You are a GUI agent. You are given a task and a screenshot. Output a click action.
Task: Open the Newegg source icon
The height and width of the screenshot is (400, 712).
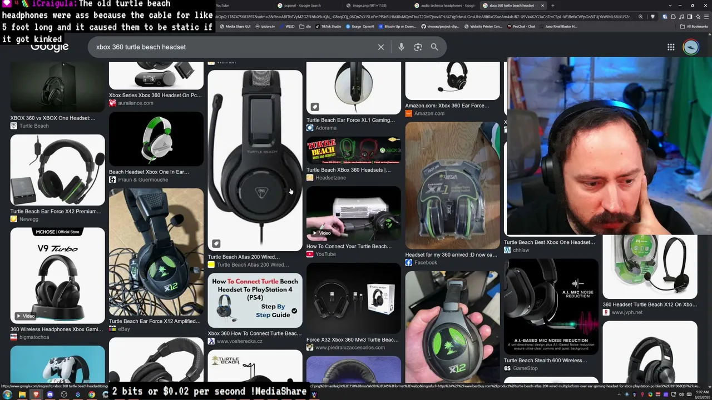point(14,219)
